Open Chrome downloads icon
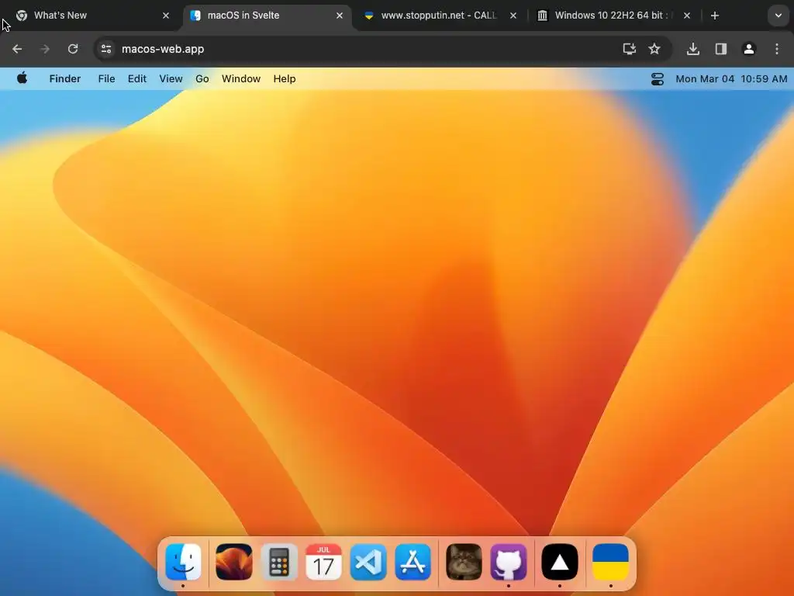This screenshot has width=794, height=596. click(693, 49)
